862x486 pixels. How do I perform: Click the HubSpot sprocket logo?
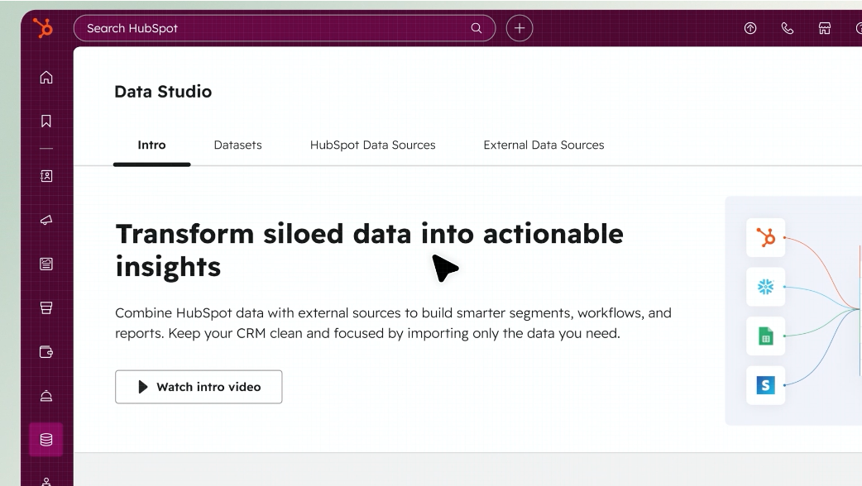43,28
